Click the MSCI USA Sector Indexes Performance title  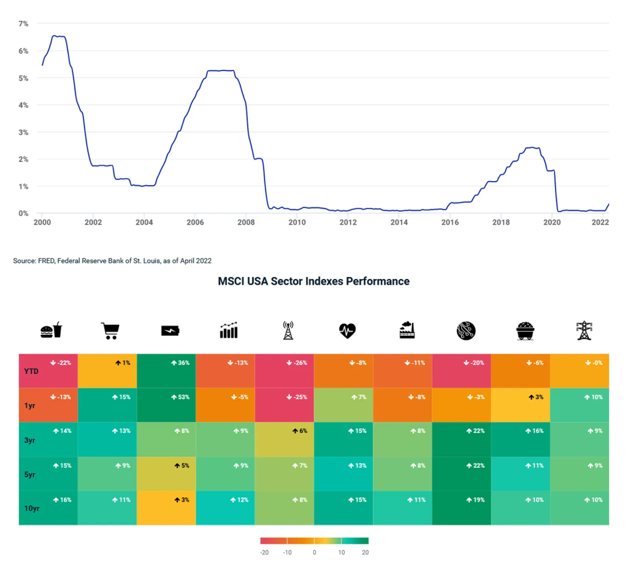tap(313, 281)
